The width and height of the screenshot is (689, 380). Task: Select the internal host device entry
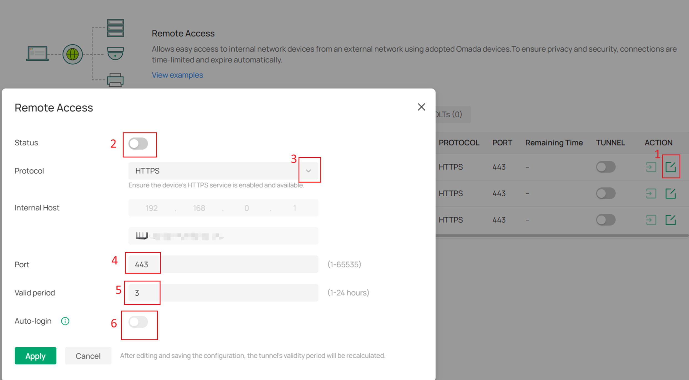coord(223,236)
